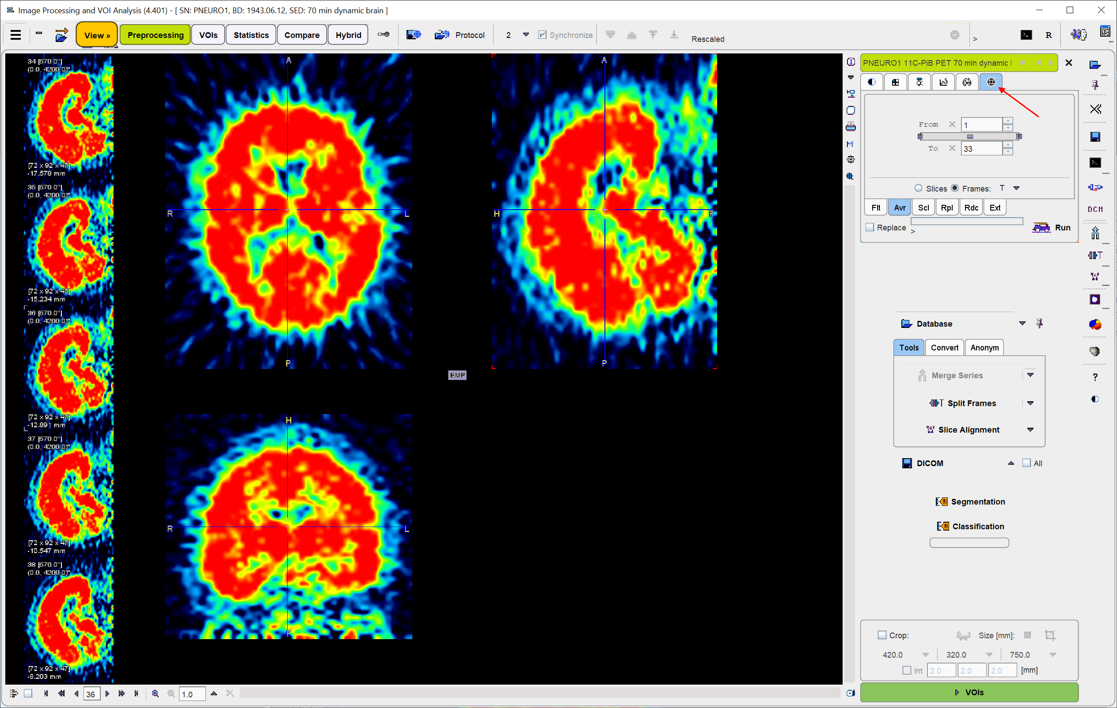The width and height of the screenshot is (1117, 708).
Task: Select the Frames radio button
Action: [955, 188]
